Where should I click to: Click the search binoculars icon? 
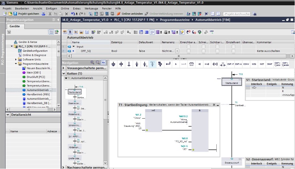click(x=255, y=14)
